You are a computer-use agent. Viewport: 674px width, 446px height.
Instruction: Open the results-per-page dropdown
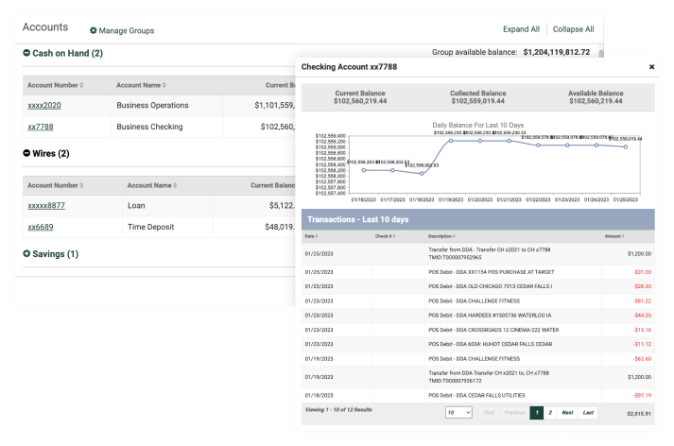pyautogui.click(x=458, y=413)
